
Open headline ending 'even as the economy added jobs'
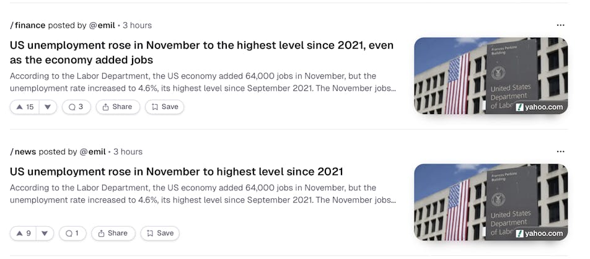[201, 53]
